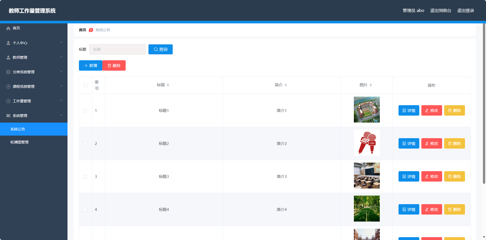This screenshot has width=486, height=240.
Task: Expand the 个人中心 menu chevron
Action: coord(61,42)
